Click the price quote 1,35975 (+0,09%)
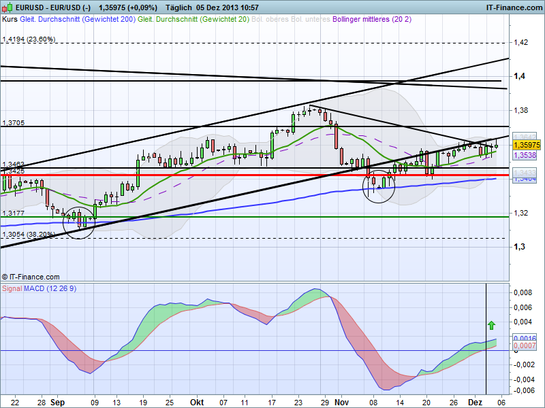545x408 pixels. (128, 7)
